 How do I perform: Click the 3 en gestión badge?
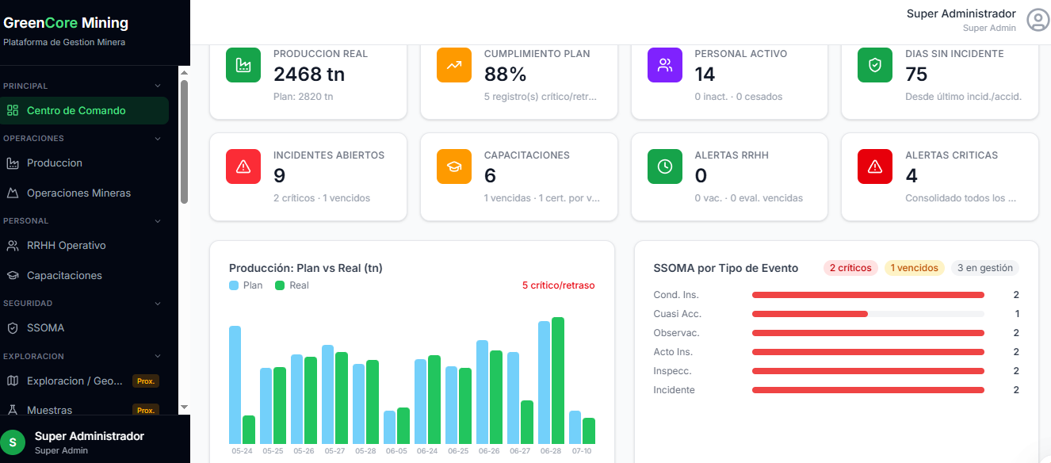985,268
